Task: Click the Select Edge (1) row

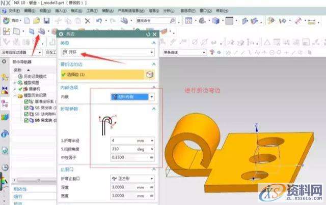Action: pos(102,75)
